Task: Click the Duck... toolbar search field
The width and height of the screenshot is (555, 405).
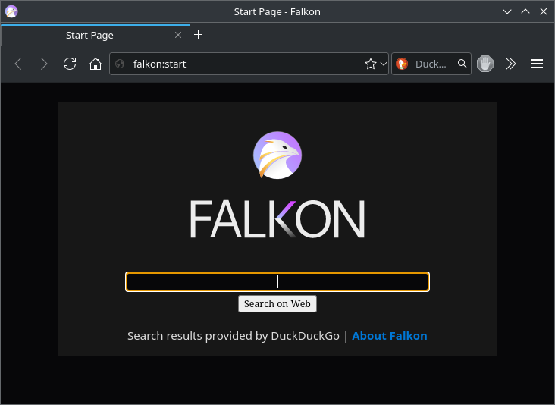Action: 432,64
